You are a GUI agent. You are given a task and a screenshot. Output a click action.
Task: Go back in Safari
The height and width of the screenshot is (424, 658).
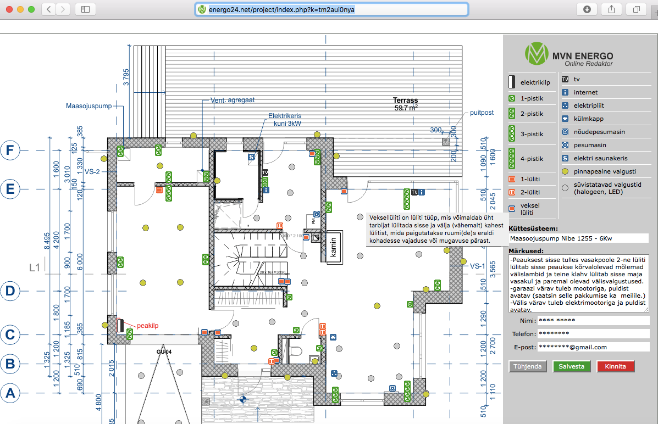pyautogui.click(x=49, y=9)
